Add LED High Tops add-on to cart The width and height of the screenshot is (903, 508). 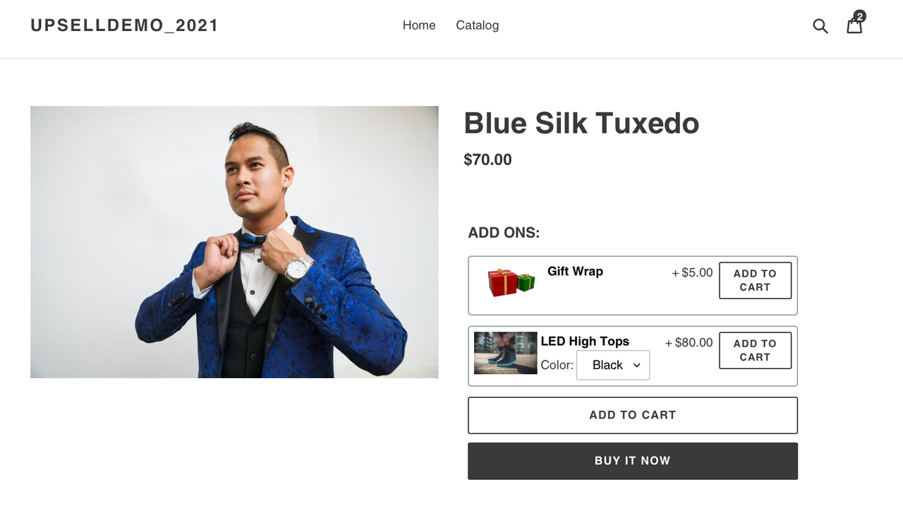755,351
